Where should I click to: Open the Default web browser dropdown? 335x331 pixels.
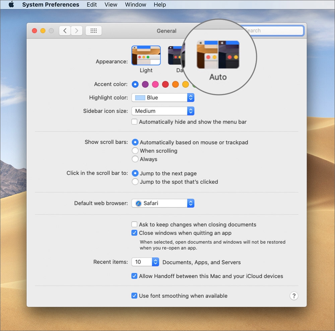pos(163,203)
